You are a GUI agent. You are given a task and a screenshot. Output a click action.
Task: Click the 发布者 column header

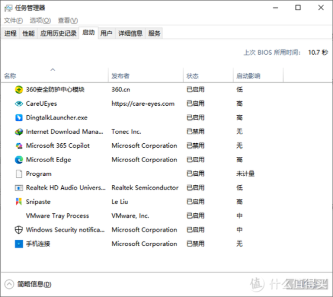click(x=120, y=76)
